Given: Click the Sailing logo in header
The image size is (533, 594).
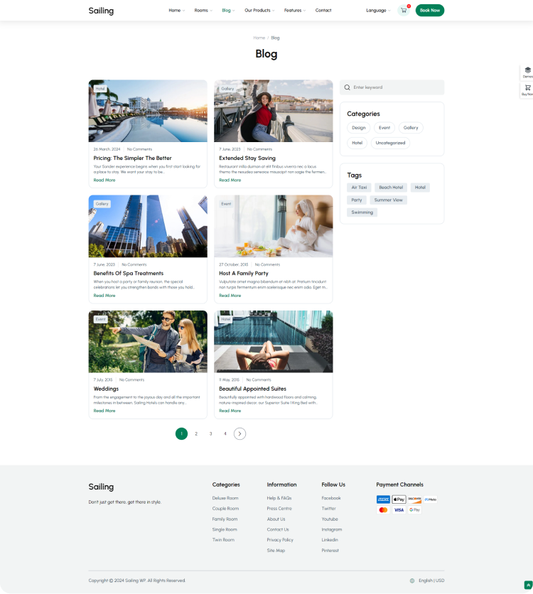Looking at the screenshot, I should [x=101, y=11].
